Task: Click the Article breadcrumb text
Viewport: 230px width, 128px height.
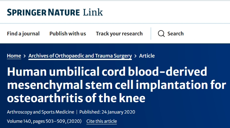Action: (147, 56)
